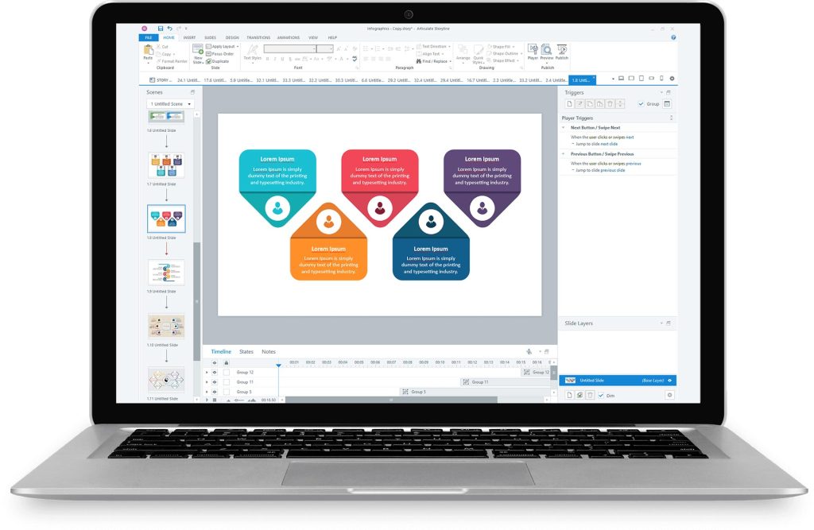Collapse the Next Button / Swipe Next trigger
This screenshot has width=814, height=530.
pos(564,127)
